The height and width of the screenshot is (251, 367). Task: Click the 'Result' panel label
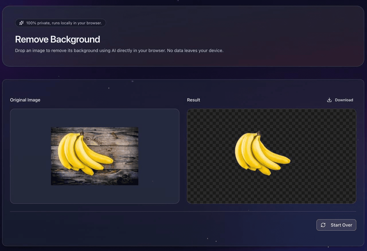pyautogui.click(x=194, y=100)
